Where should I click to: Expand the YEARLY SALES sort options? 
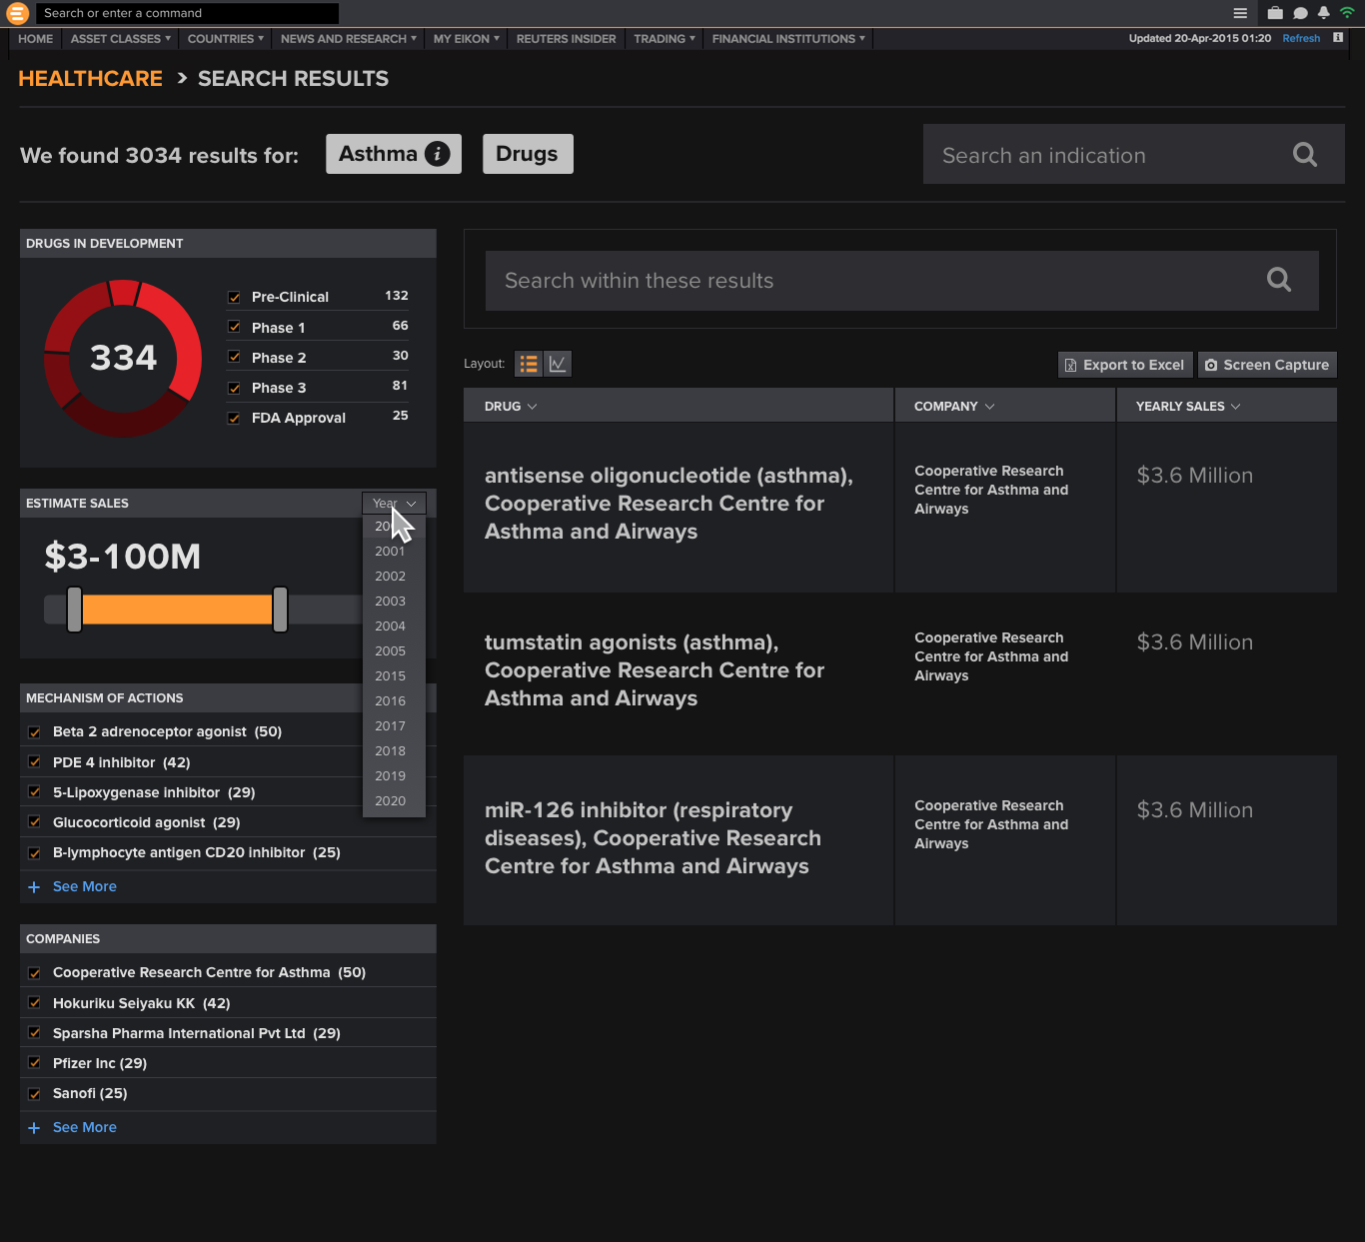coord(1237,406)
